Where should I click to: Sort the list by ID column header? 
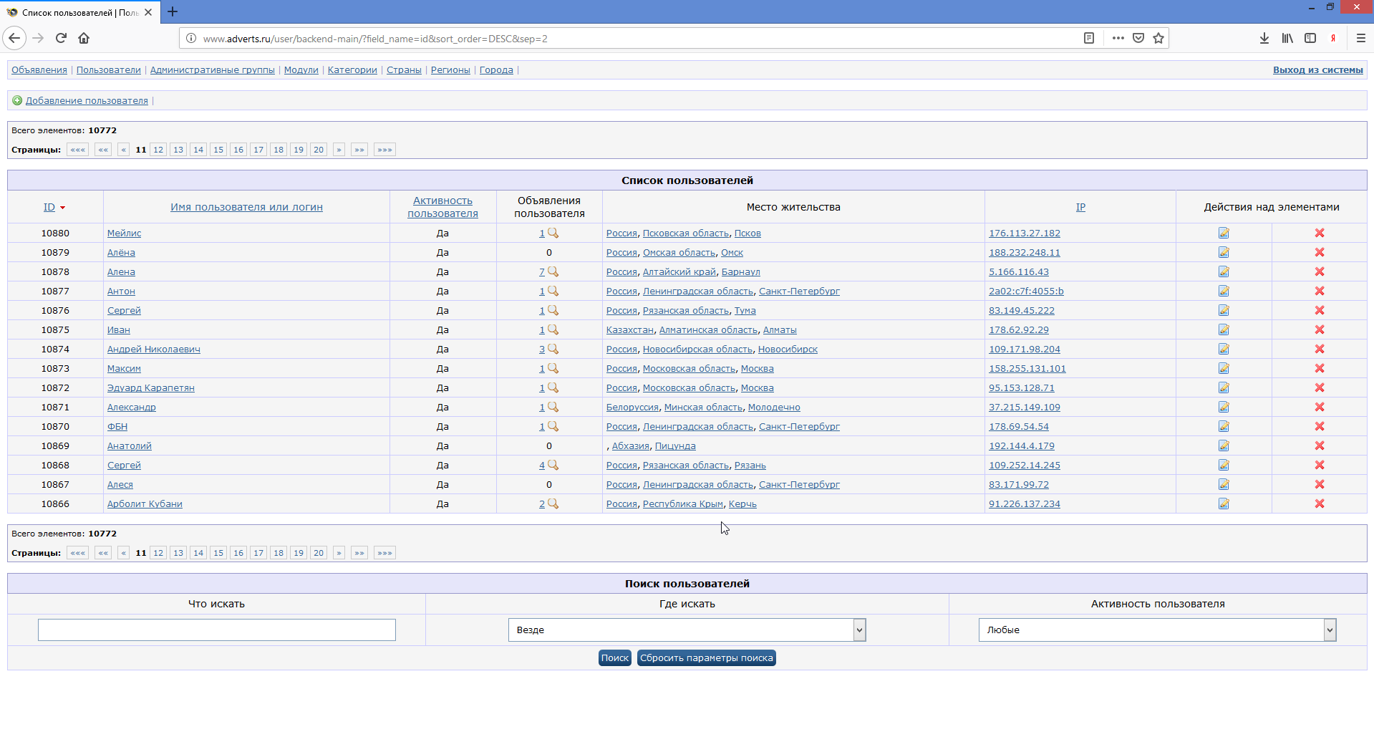(x=49, y=207)
